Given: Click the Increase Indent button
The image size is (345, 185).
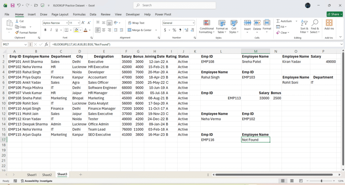Looking at the screenshot, I should 121,30.
